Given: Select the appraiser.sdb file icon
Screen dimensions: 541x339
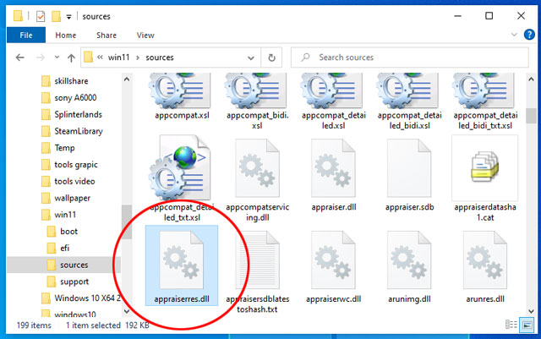Looking at the screenshot, I should point(409,168).
